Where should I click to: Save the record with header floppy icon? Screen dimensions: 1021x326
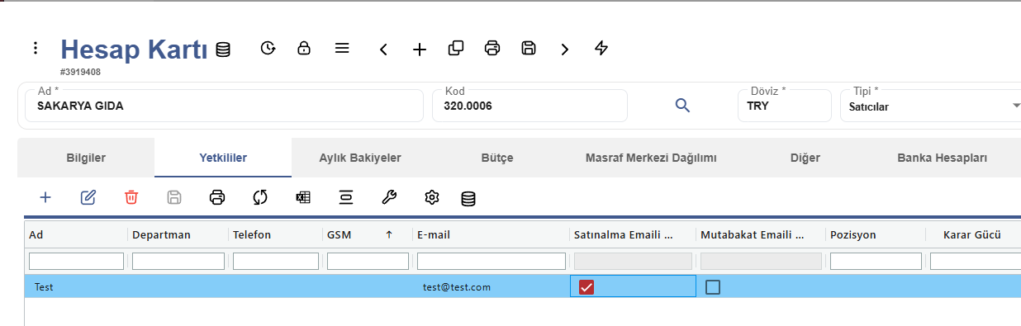pos(529,49)
